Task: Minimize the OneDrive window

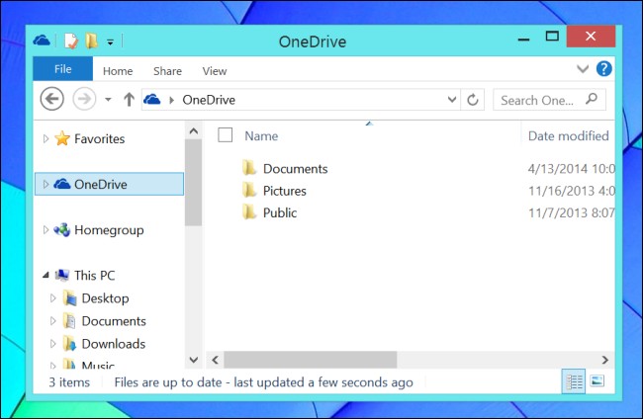Action: (523, 40)
